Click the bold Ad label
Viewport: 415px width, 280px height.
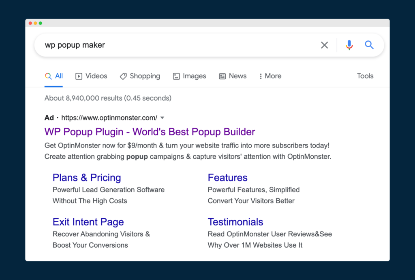click(49, 118)
